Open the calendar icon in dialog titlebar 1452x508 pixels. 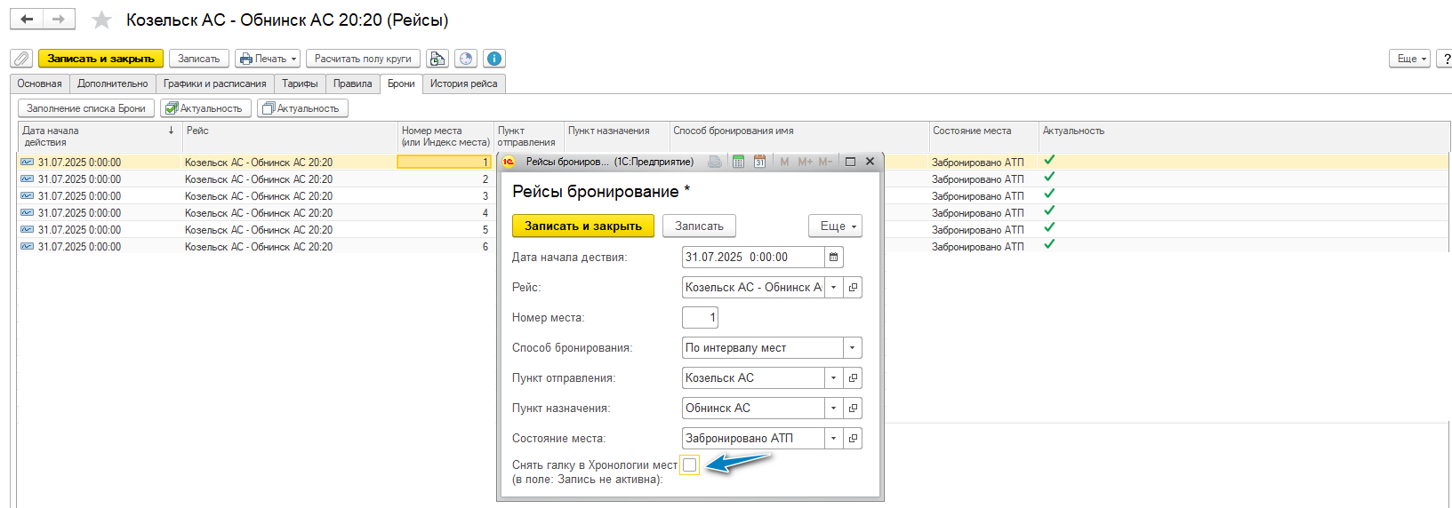point(759,162)
